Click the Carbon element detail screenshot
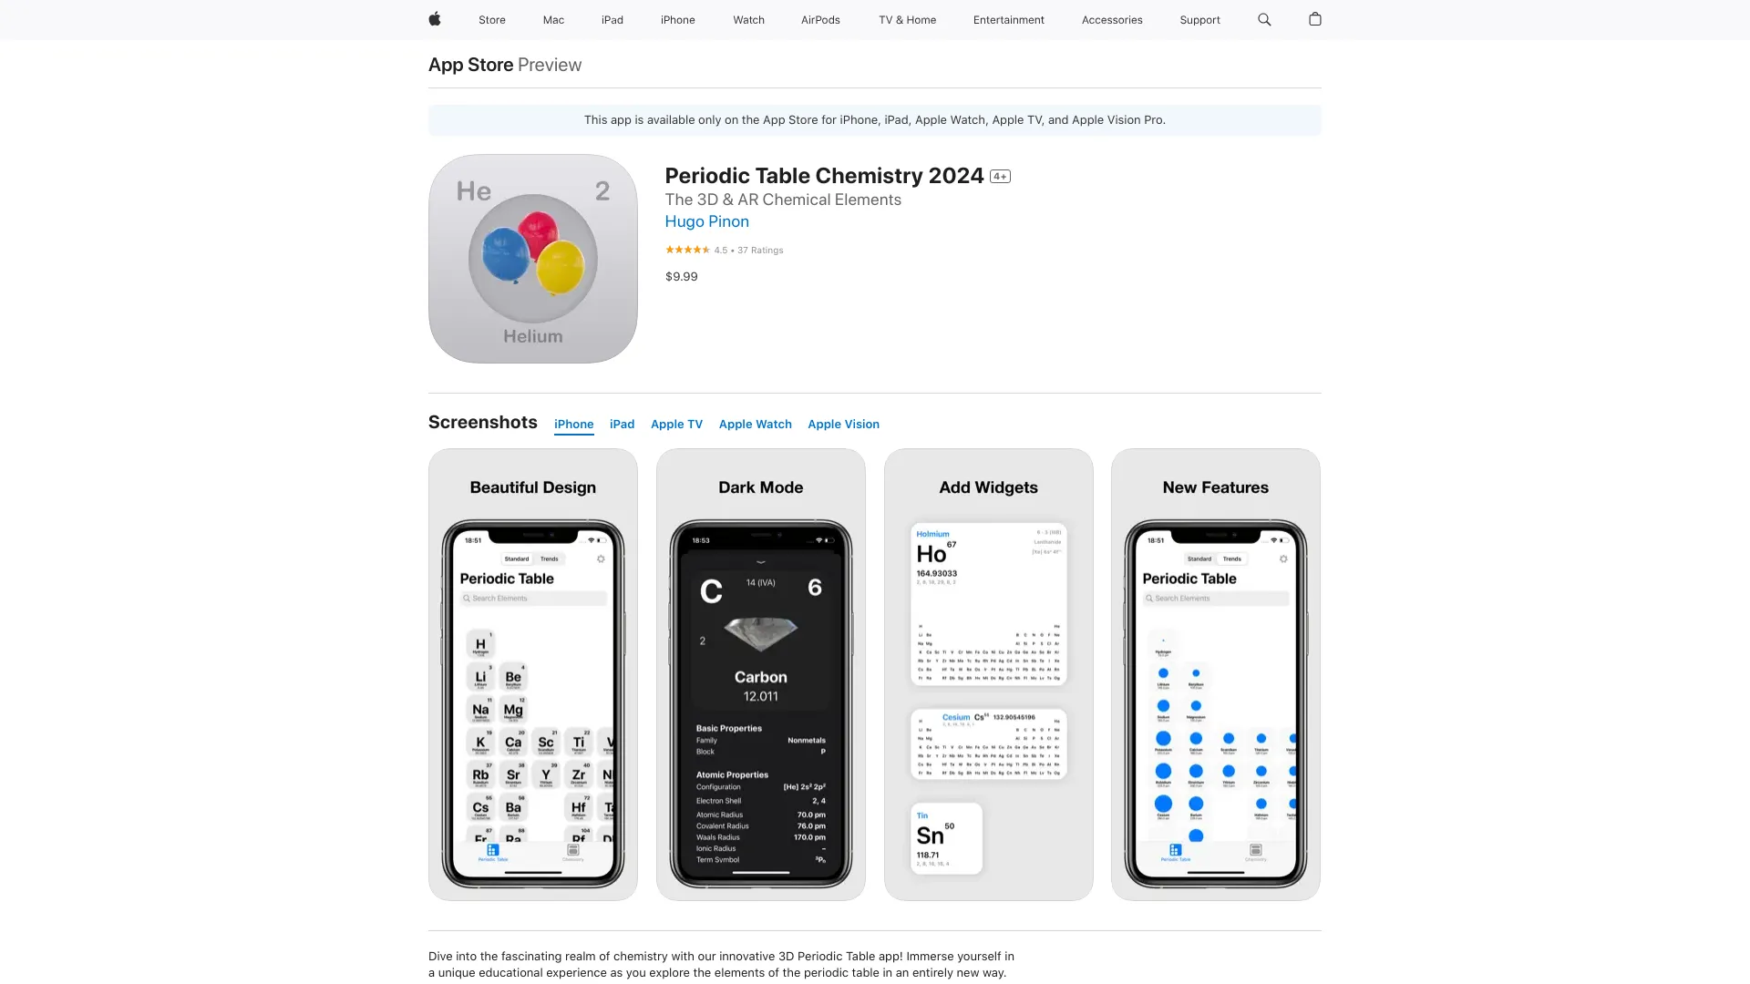The image size is (1750, 984). [x=761, y=674]
